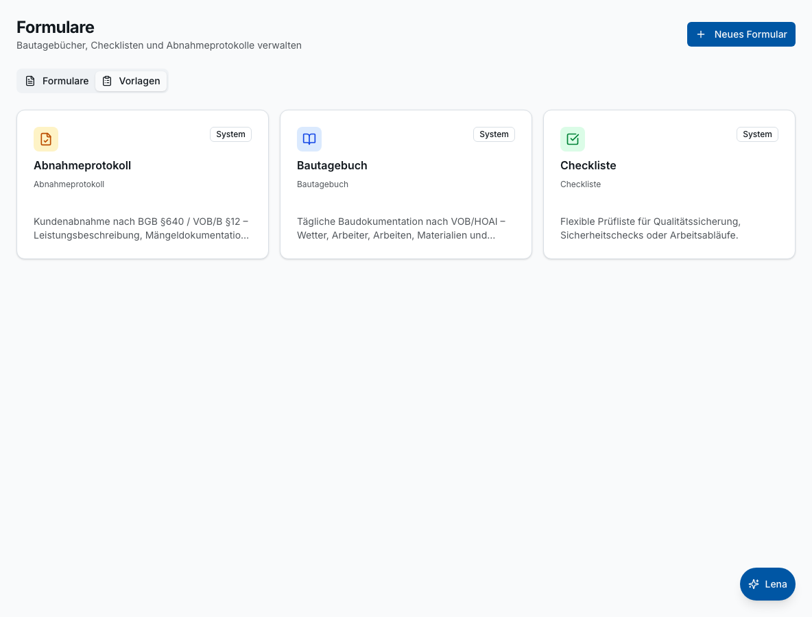Click the Abnahmeprotokoll orange document icon
The height and width of the screenshot is (617, 812).
(46, 139)
